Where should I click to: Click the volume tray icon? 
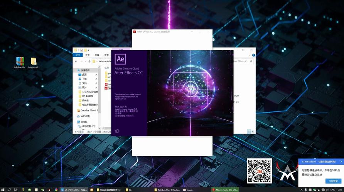[x=327, y=190]
